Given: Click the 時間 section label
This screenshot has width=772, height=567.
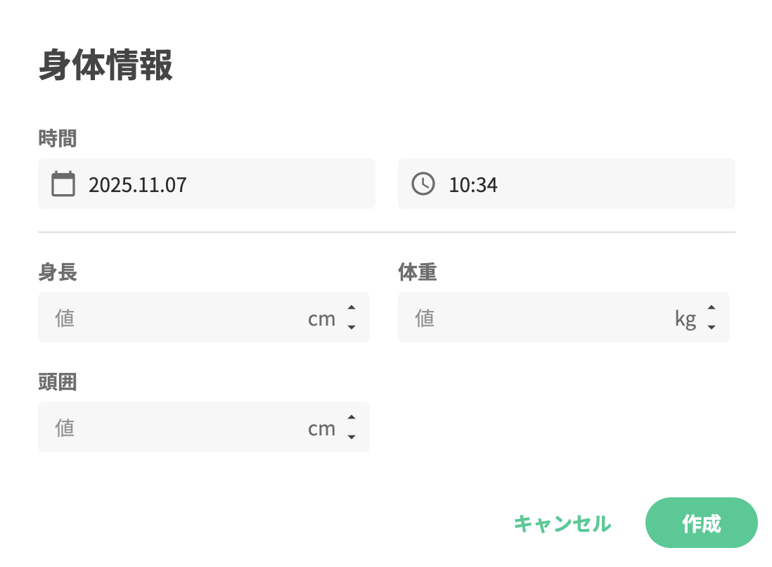Looking at the screenshot, I should 58,139.
